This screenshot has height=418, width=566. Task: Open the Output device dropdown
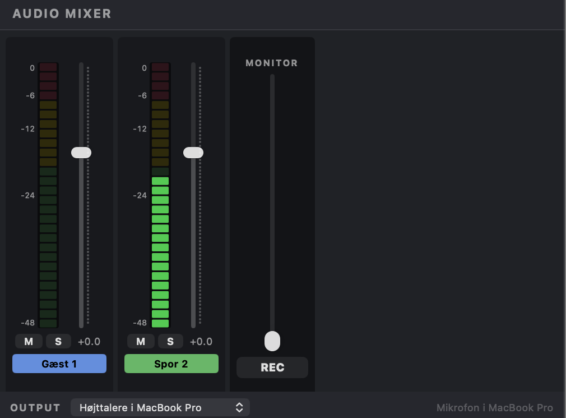point(160,407)
